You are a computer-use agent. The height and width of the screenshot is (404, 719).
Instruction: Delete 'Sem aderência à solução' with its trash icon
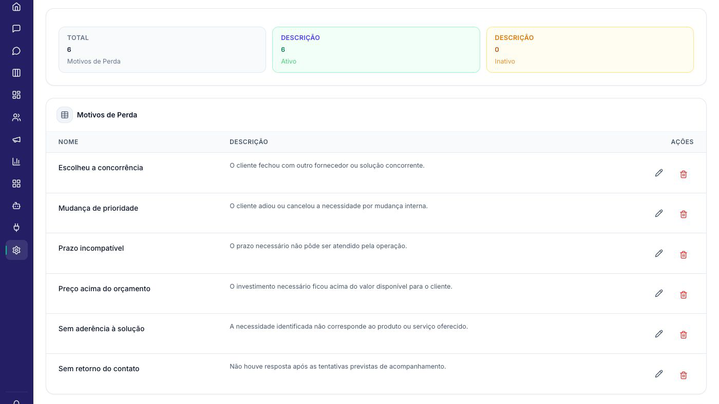click(684, 335)
